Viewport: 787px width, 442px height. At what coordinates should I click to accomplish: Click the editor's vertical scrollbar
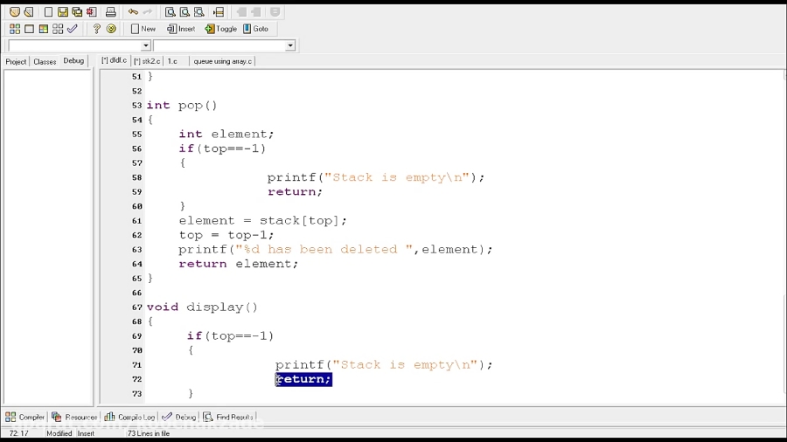(784, 236)
